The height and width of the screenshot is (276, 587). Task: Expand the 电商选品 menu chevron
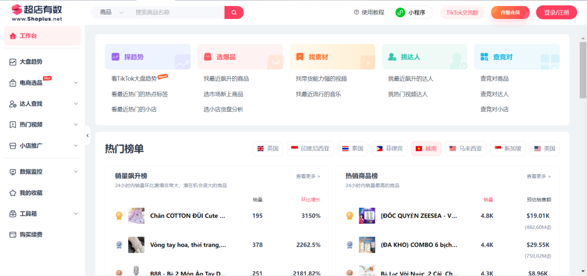pos(76,83)
